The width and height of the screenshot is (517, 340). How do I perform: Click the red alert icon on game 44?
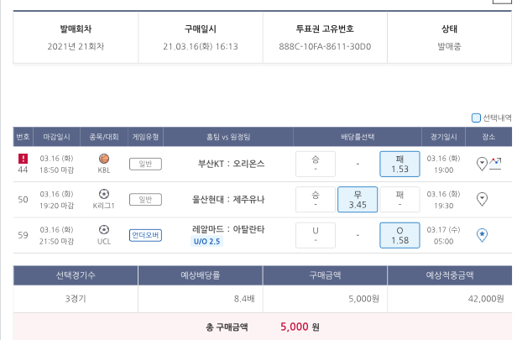[x=23, y=158]
